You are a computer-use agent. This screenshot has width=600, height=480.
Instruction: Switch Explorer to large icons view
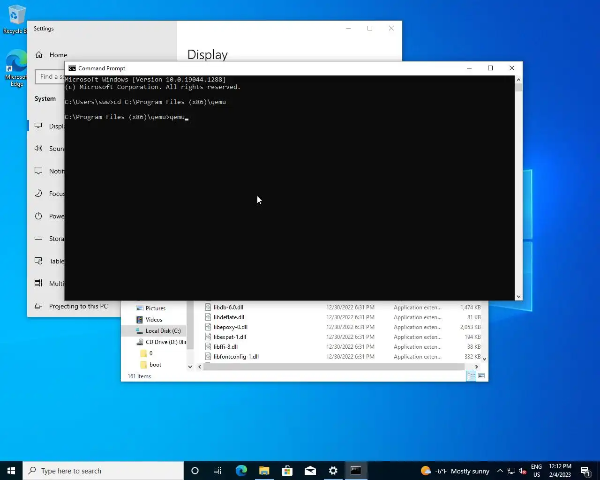[x=481, y=376]
